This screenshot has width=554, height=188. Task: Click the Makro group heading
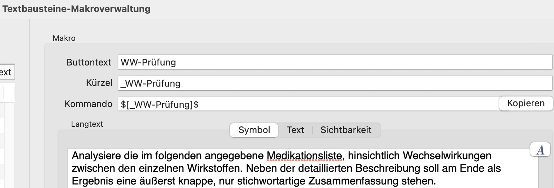pyautogui.click(x=64, y=38)
